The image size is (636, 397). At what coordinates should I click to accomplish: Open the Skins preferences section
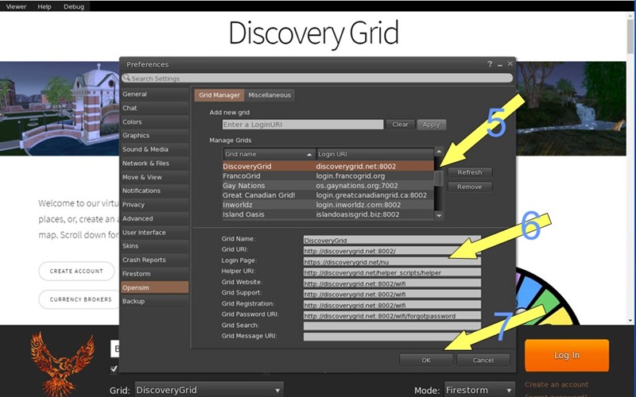(x=154, y=246)
